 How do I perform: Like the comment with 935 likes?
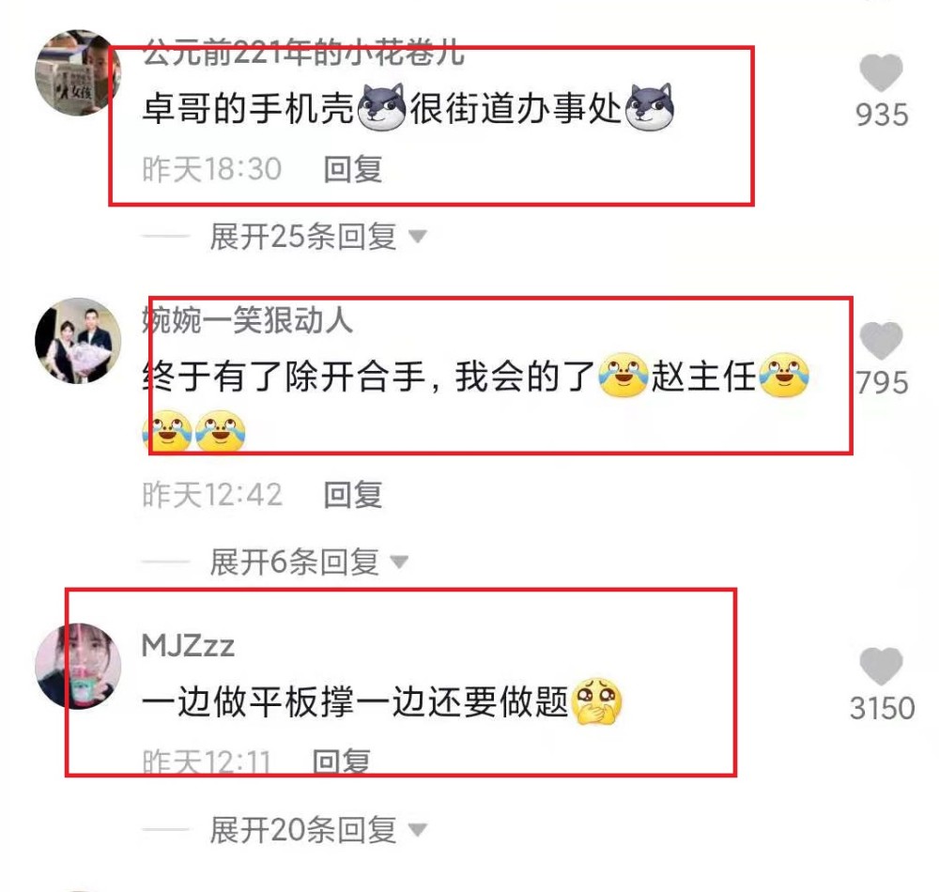coord(881,72)
